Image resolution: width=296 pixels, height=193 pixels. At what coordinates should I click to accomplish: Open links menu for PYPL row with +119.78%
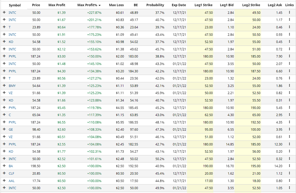coord(289,108)
